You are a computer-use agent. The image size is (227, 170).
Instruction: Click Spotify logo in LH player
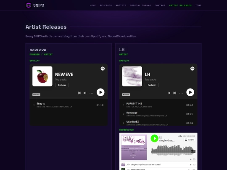tap(192, 68)
